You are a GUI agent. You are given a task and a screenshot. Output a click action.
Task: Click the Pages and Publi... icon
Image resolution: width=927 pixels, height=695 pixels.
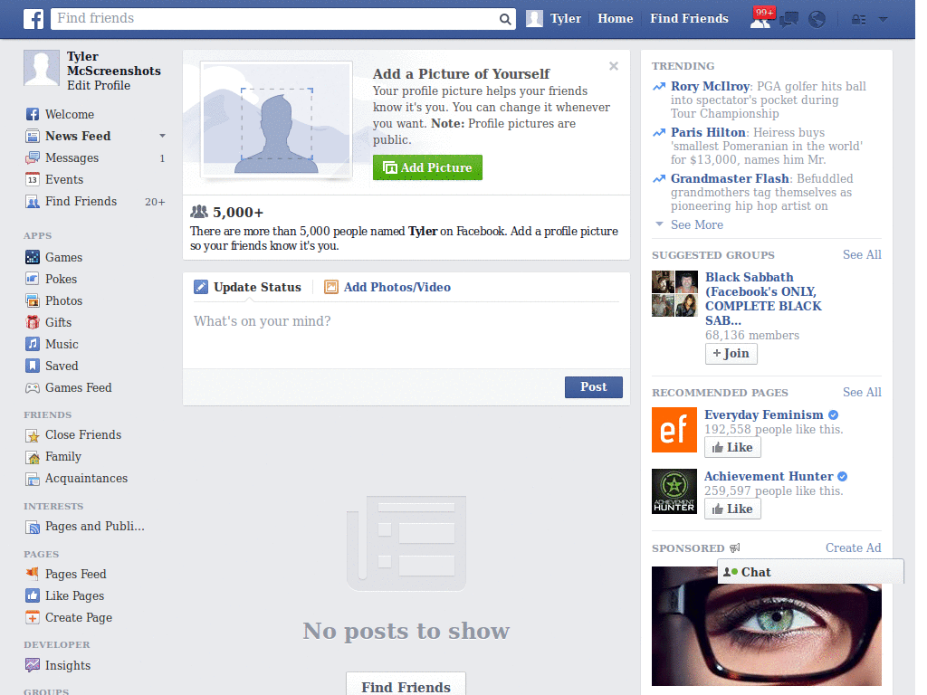pyautogui.click(x=33, y=527)
